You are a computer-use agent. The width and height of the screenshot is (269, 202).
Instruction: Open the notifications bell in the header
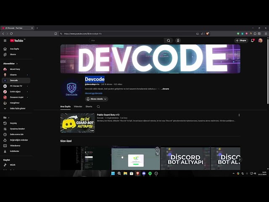click(252, 40)
